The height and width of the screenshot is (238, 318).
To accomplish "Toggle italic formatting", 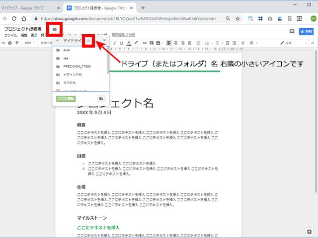I will coord(114,43).
